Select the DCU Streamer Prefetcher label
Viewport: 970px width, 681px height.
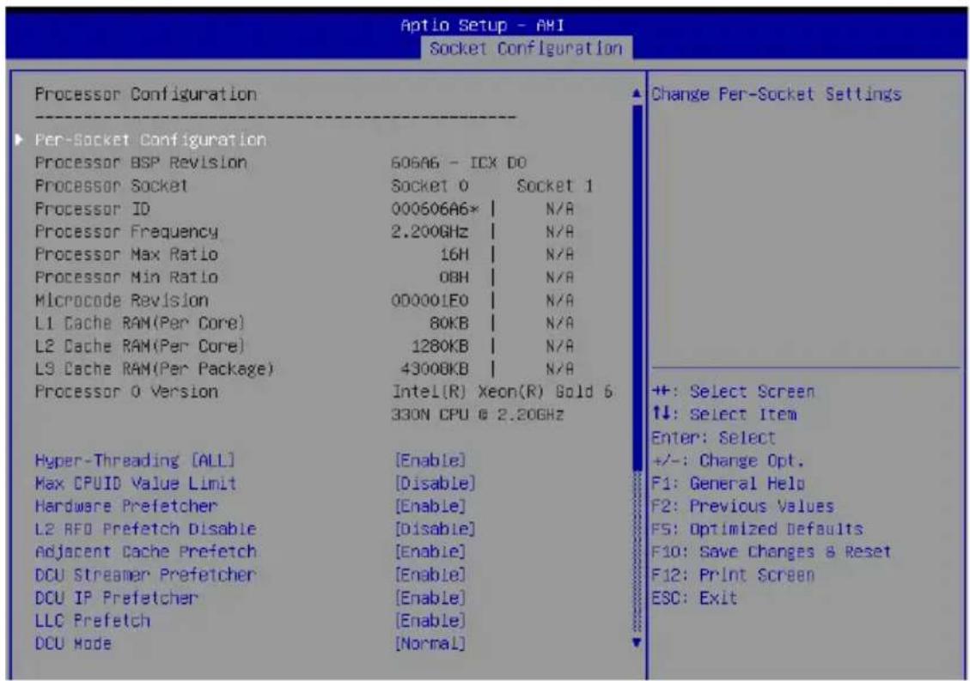point(145,575)
